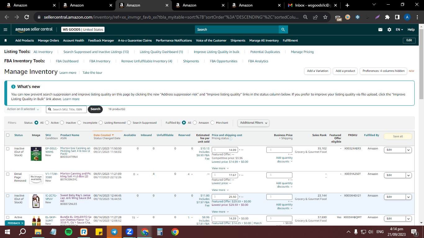The height and width of the screenshot is (238, 424).
Task: Open the Sticky Notes taskbar icon
Action: (99, 232)
